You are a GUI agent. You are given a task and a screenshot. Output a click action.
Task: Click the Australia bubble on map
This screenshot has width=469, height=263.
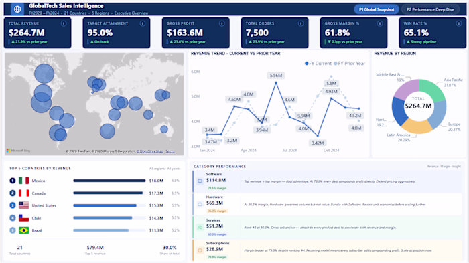(x=164, y=129)
